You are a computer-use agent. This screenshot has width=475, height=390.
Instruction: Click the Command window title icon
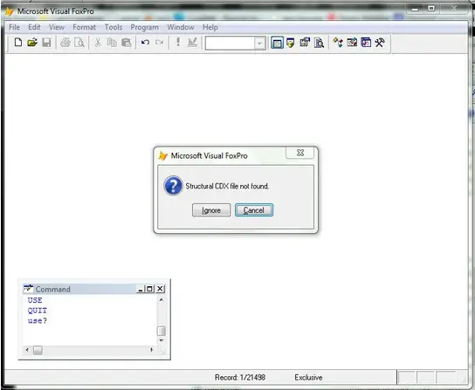tap(28, 289)
